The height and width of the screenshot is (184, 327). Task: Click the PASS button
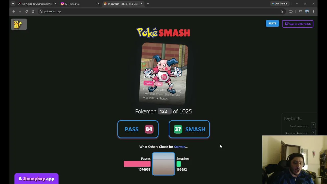tap(138, 129)
